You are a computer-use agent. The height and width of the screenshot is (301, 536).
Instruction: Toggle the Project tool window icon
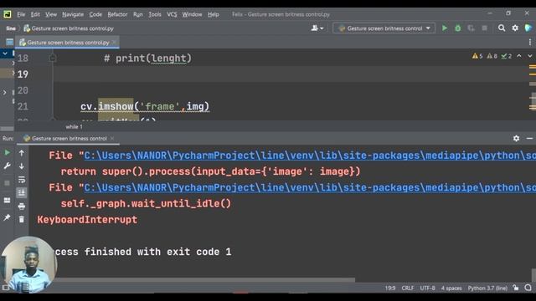pyautogui.click(x=9, y=42)
